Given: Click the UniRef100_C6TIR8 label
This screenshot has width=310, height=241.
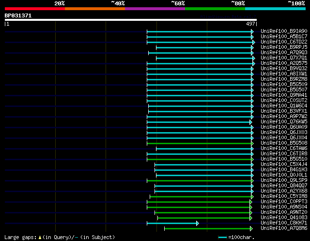Looking at the screenshot, I should tap(284, 154).
